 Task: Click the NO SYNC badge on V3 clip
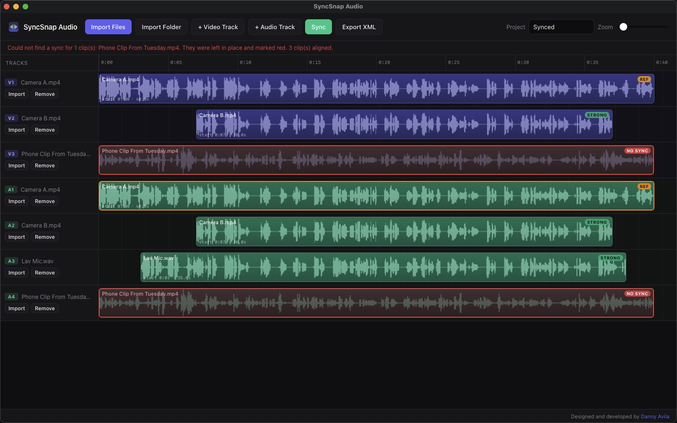[x=637, y=151]
